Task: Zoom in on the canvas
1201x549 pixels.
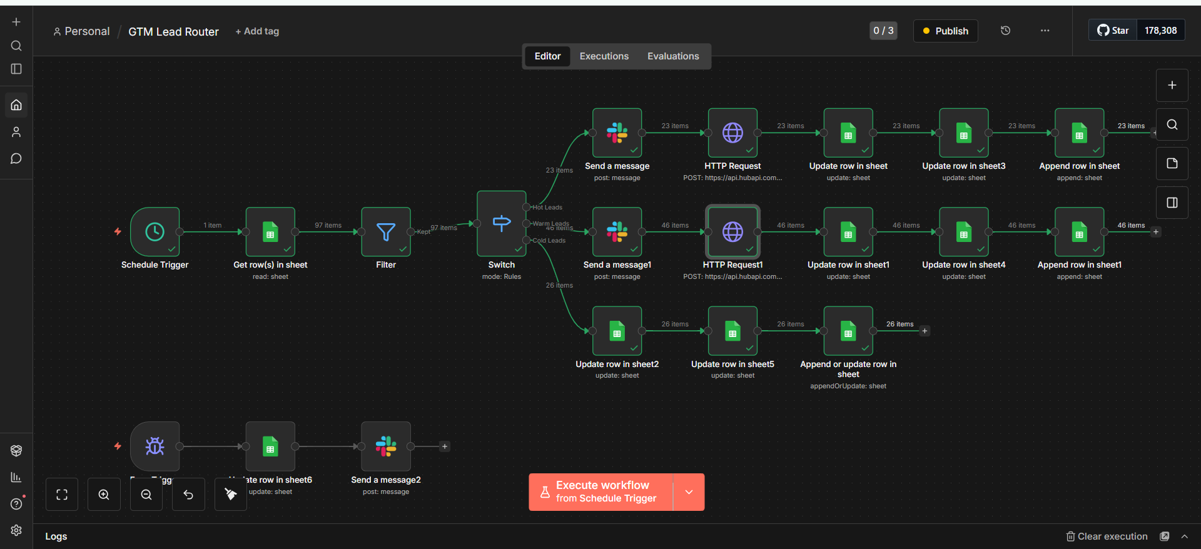Action: tap(104, 495)
